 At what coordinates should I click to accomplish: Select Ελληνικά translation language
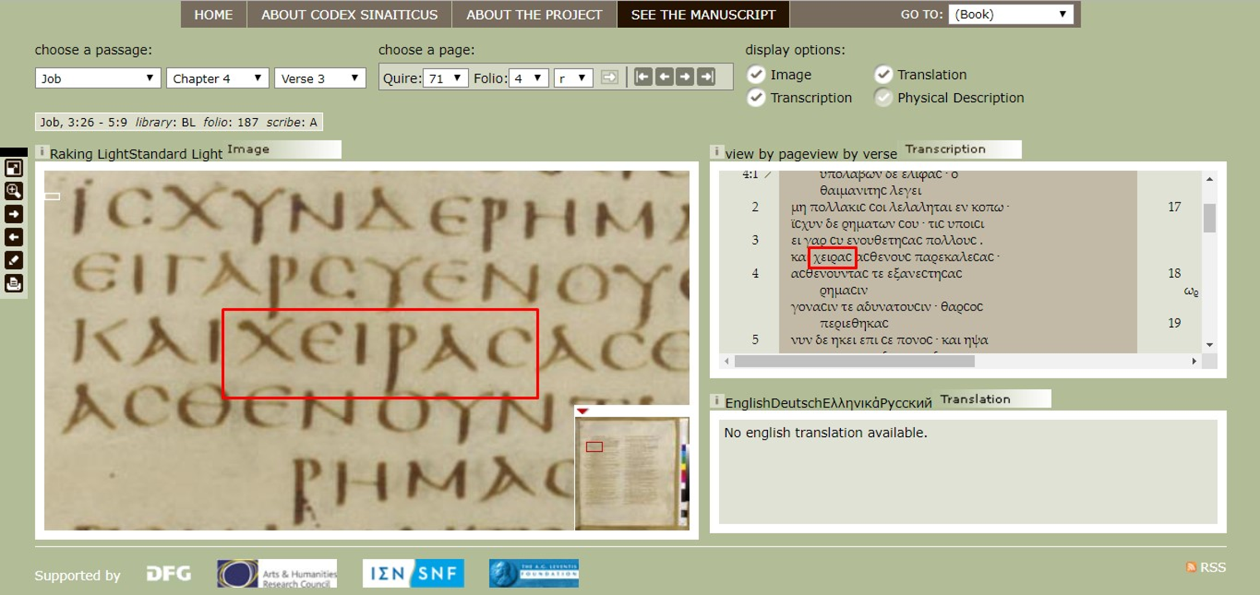tap(851, 403)
